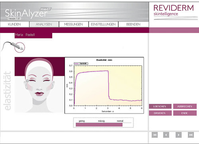
Task: Click the 'Sekunden s' axis label
Action: point(107,111)
